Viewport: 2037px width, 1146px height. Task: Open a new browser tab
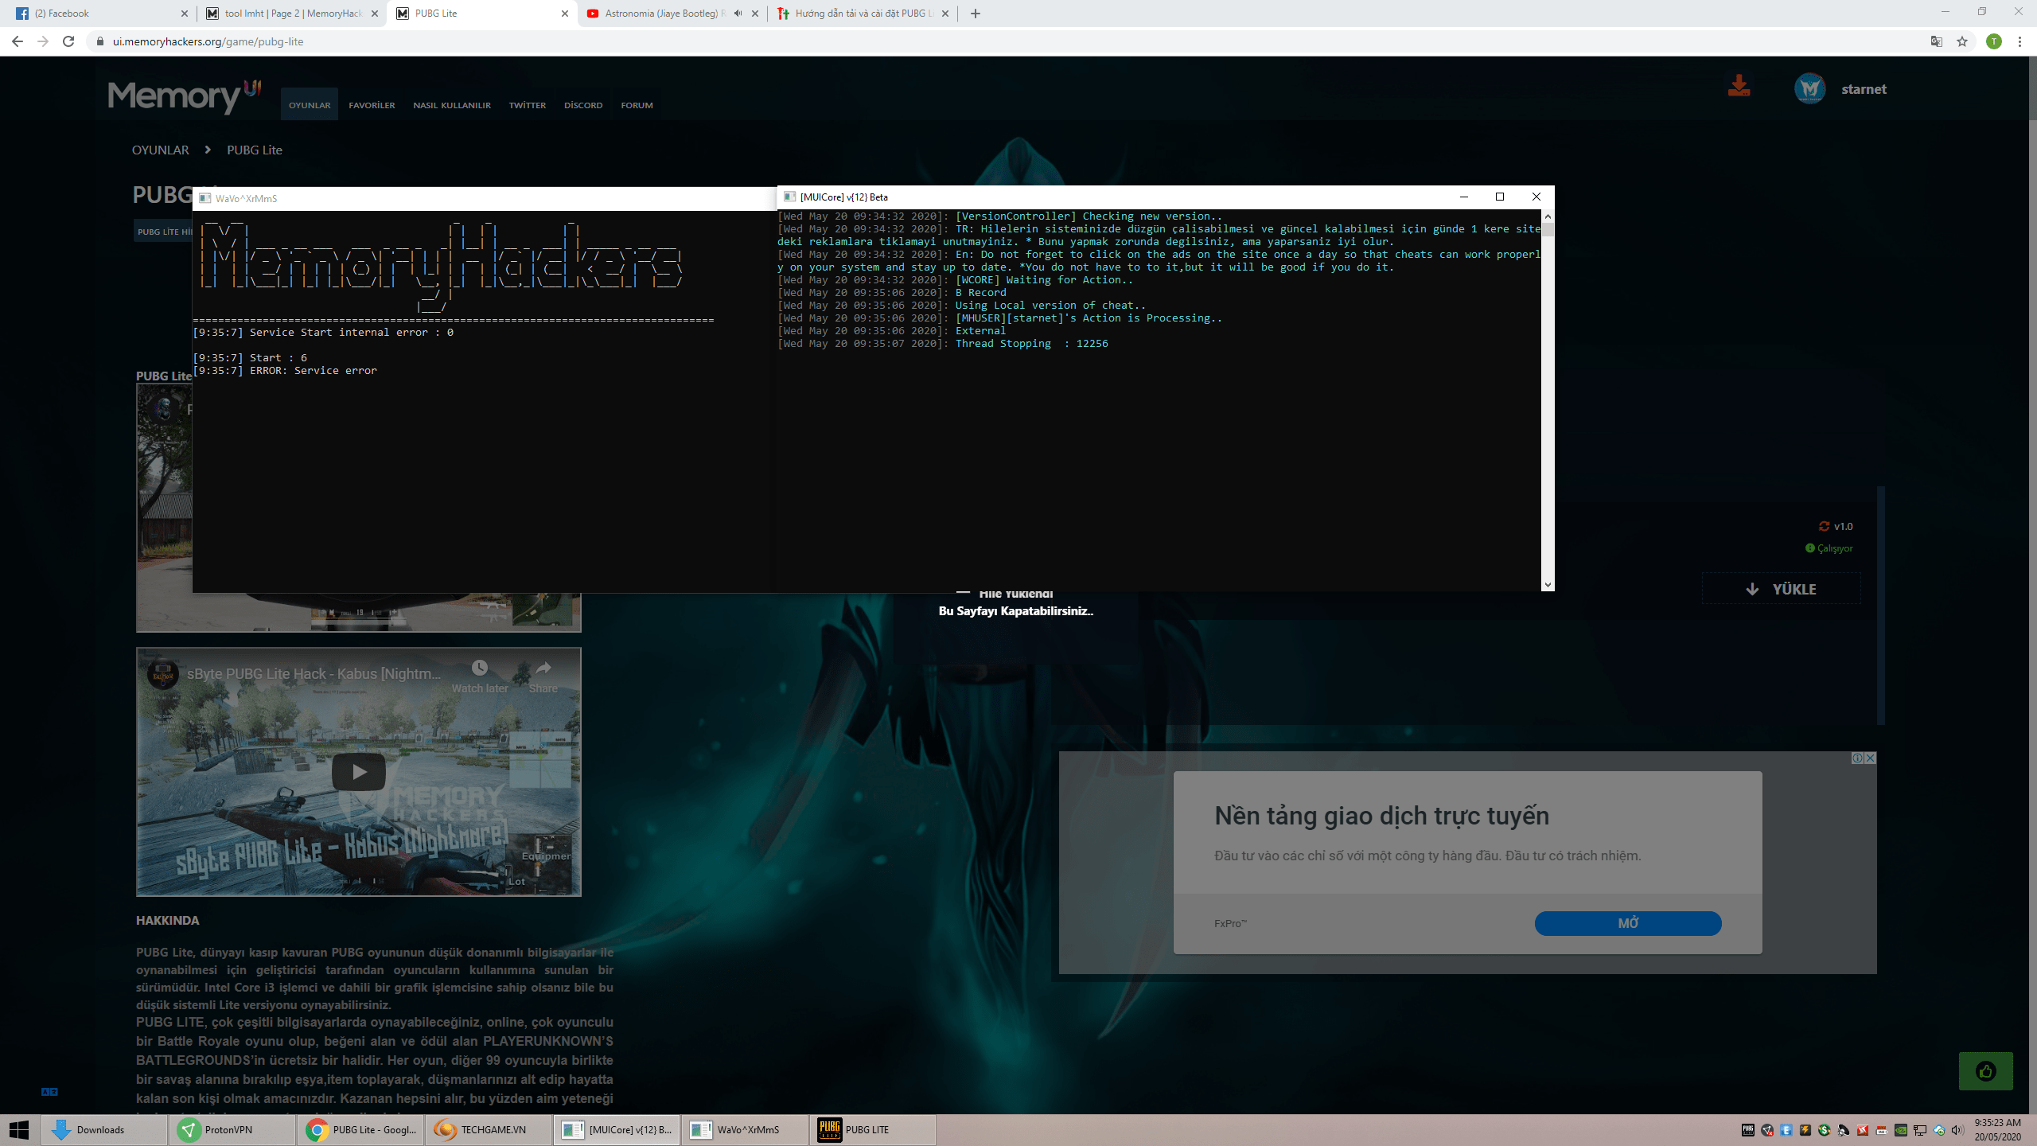(x=976, y=14)
